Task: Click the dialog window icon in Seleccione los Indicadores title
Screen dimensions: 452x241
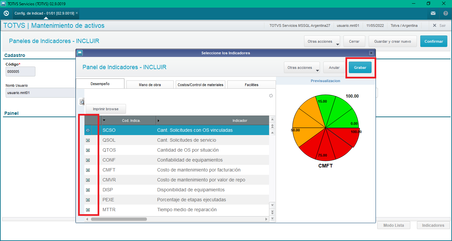Action: tap(80, 53)
